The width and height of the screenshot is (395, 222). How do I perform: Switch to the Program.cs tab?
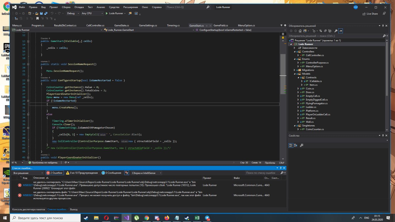38,25
